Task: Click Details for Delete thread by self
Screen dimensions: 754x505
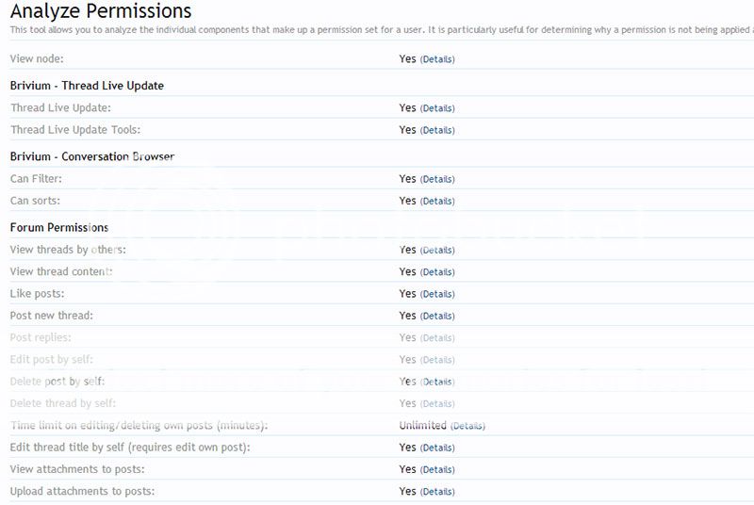Action: pyautogui.click(x=437, y=404)
